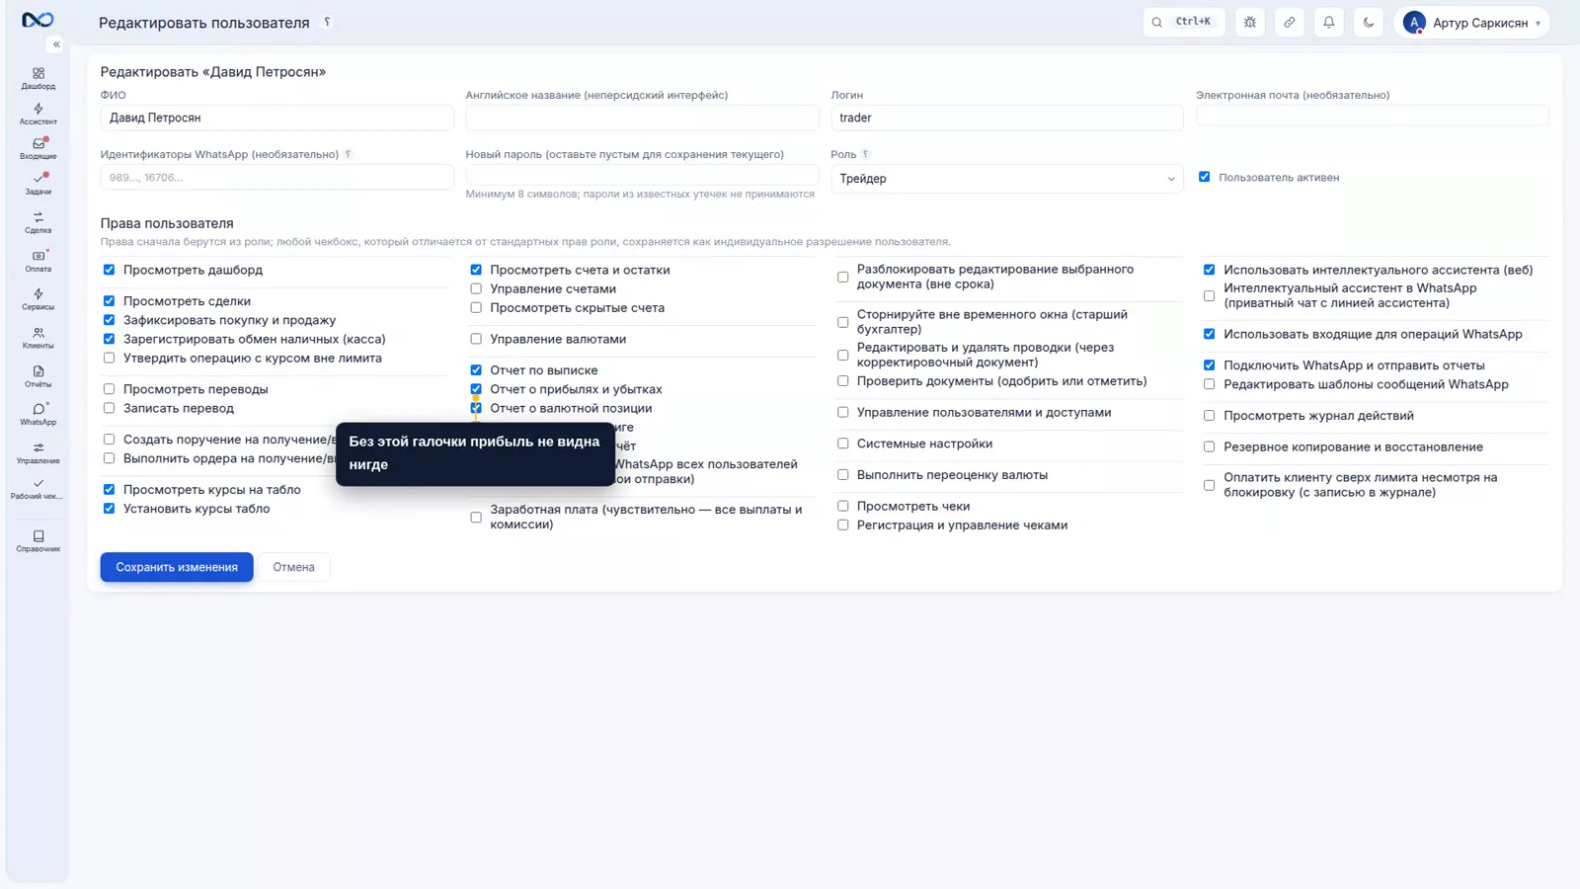This screenshot has width=1580, height=889.
Task: Enable Системные настройки permission
Action: [x=842, y=444]
